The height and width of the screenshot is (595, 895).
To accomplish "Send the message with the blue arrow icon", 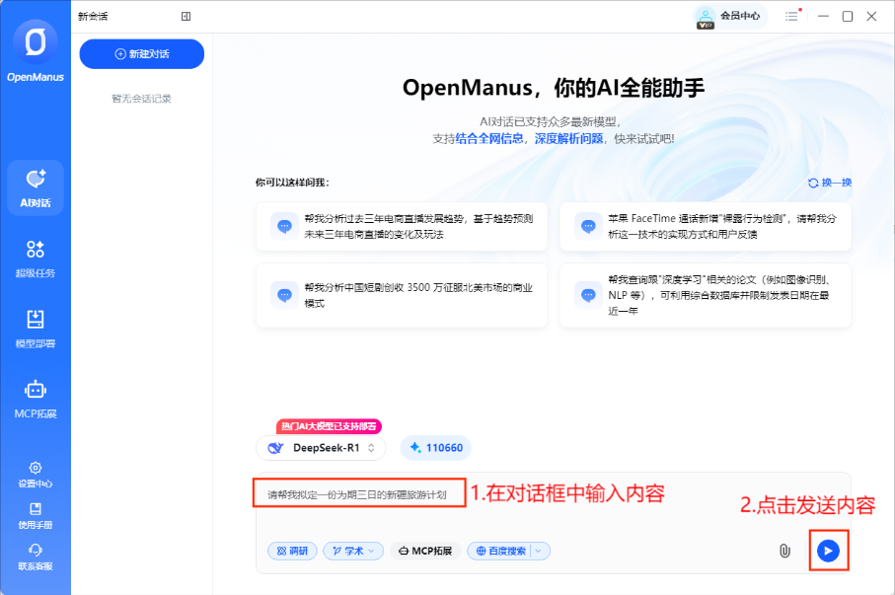I will (x=828, y=551).
